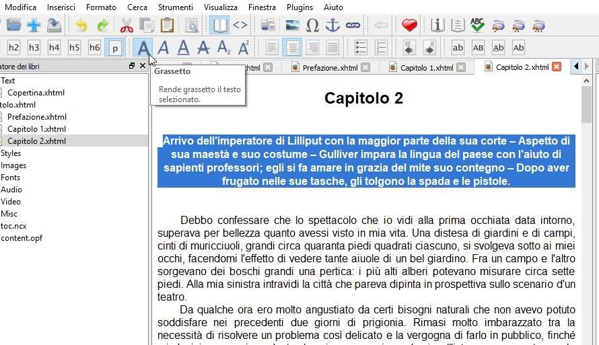Open the Visualizza menu
599x345 pixels.
(221, 7)
